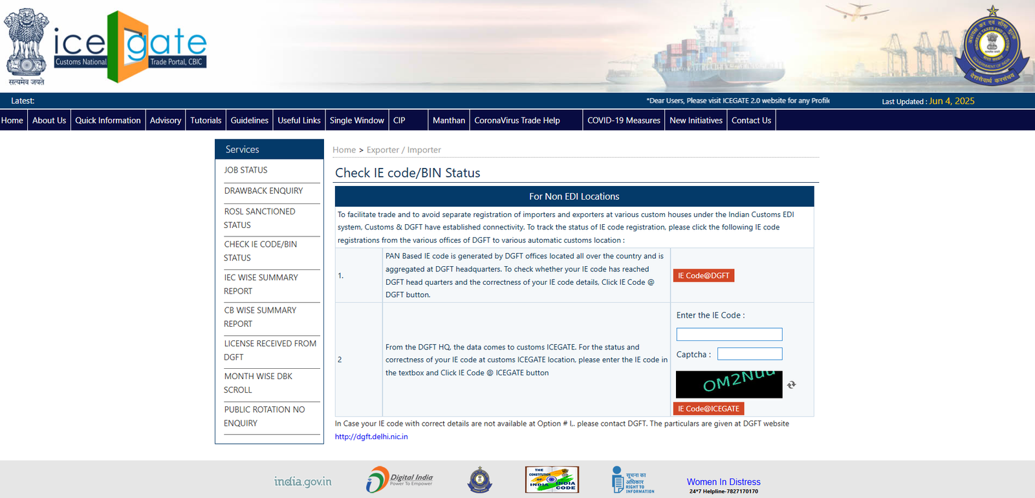This screenshot has width=1035, height=498.
Task: Open Public Rotation No Enquiry
Action: pos(265,416)
